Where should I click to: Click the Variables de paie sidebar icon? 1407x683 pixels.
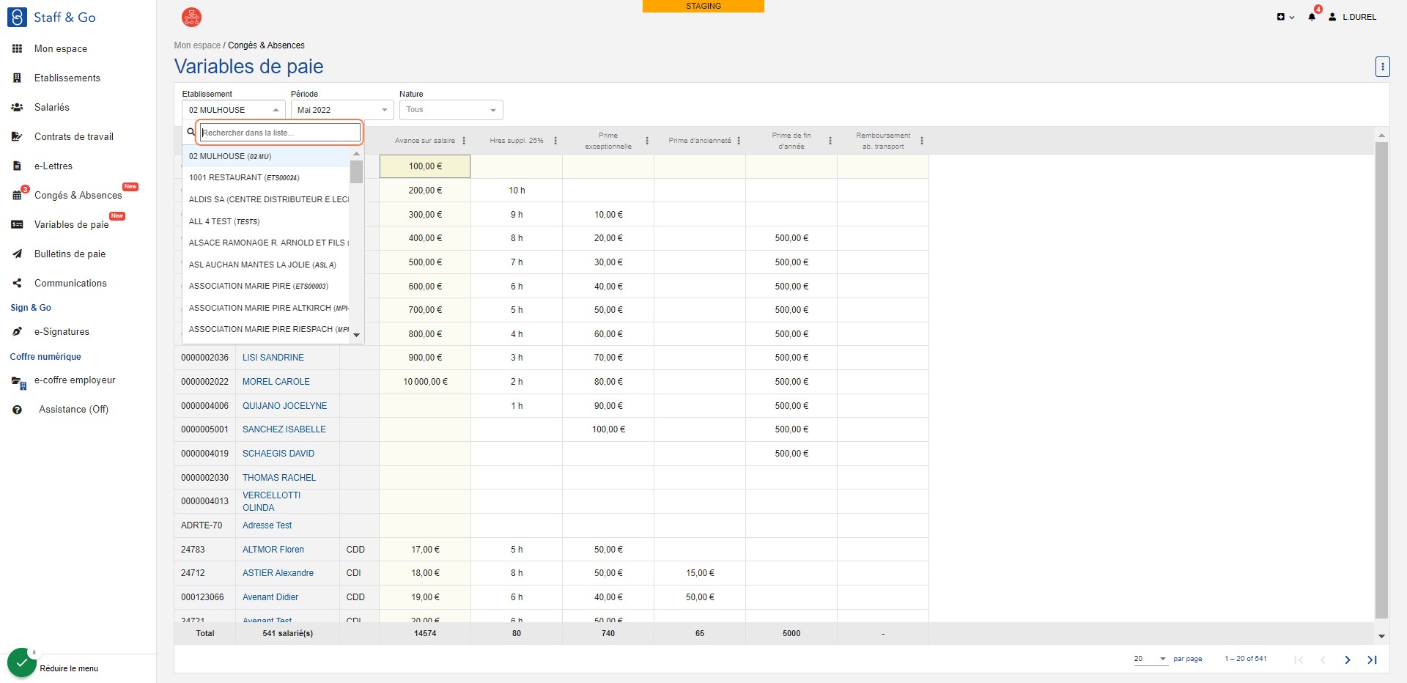pyautogui.click(x=17, y=225)
